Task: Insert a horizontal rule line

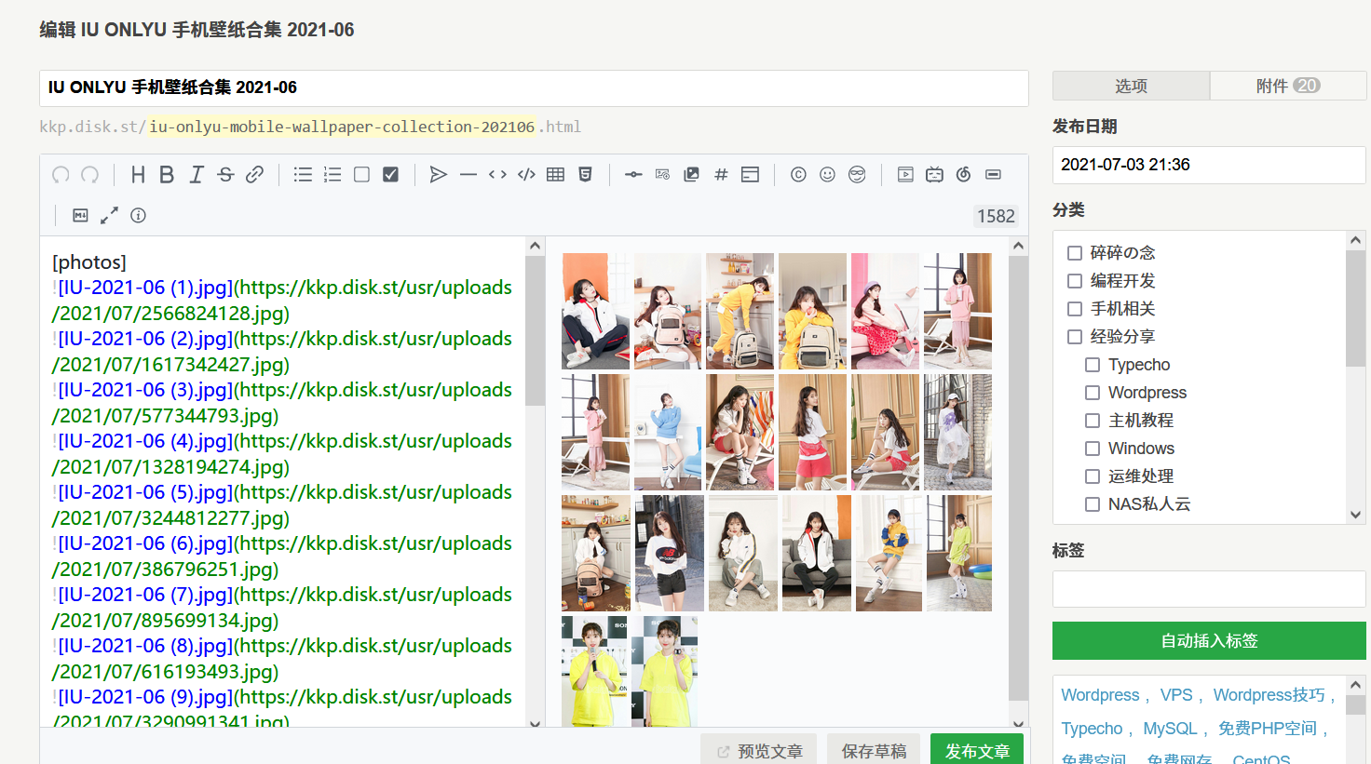Action: [x=468, y=174]
